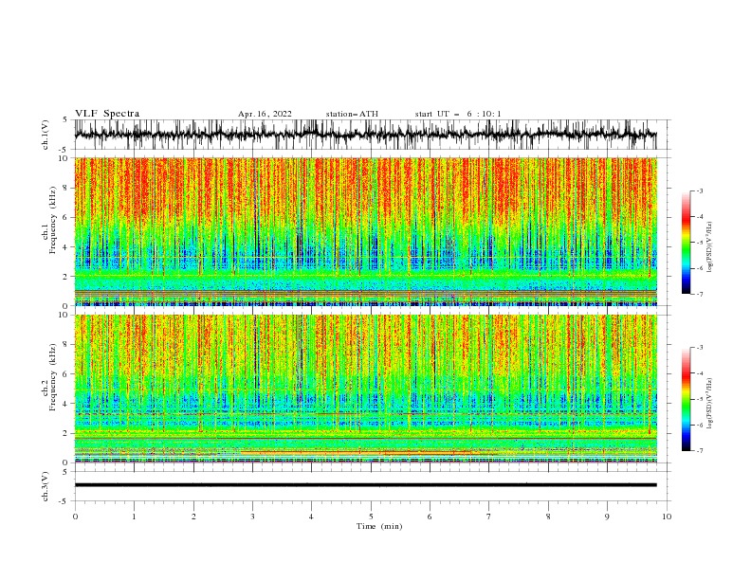Click the upper log(PSD) colorbar label
The image size is (751, 580).
[x=710, y=248]
